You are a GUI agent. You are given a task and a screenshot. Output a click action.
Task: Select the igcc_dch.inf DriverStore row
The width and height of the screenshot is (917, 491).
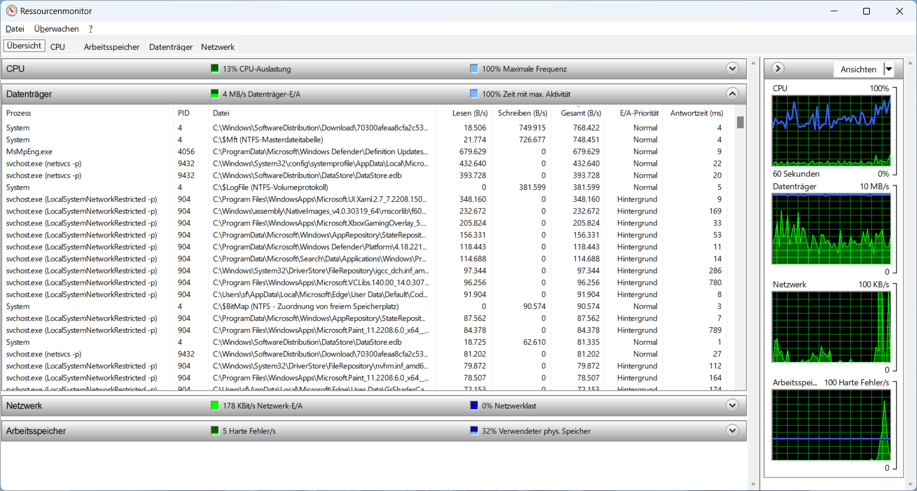point(364,271)
